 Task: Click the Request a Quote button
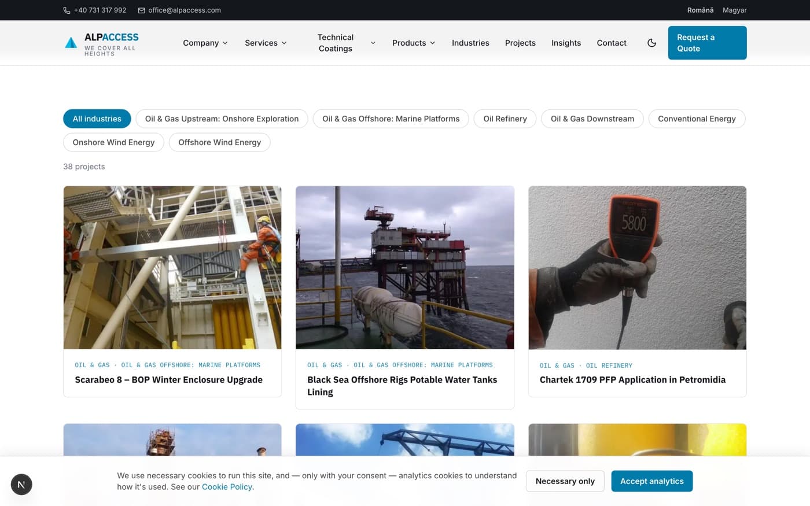[707, 43]
